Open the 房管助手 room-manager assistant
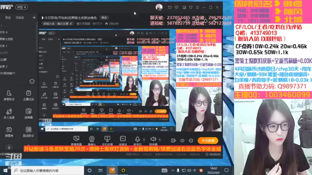The width and height of the screenshot is (312, 175). point(9,95)
